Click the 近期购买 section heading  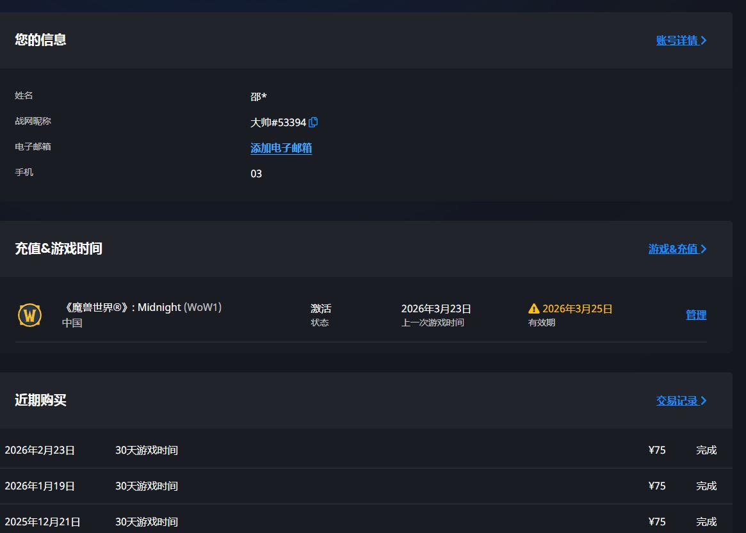[x=40, y=400]
